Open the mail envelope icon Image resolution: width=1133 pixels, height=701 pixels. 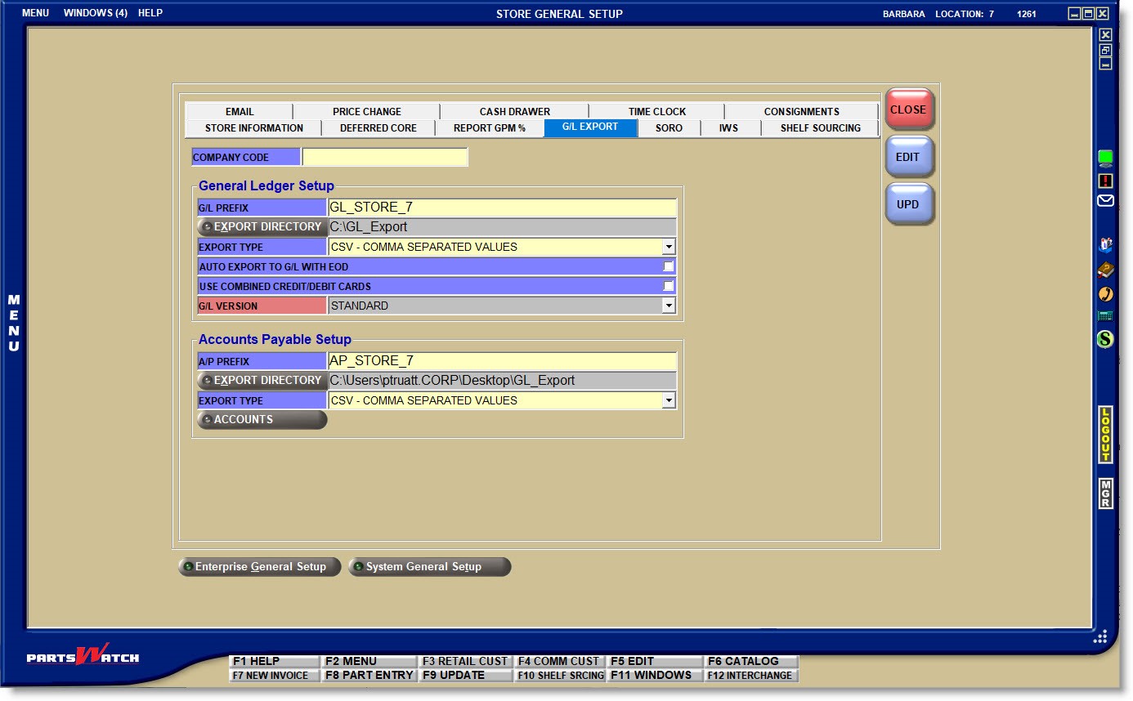[1105, 201]
